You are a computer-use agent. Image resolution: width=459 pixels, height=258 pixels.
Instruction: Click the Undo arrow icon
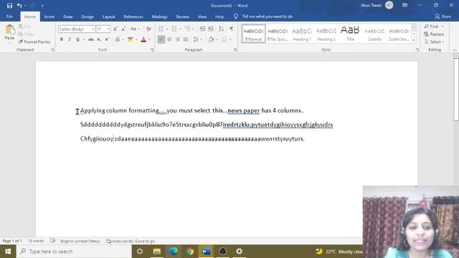click(19, 6)
